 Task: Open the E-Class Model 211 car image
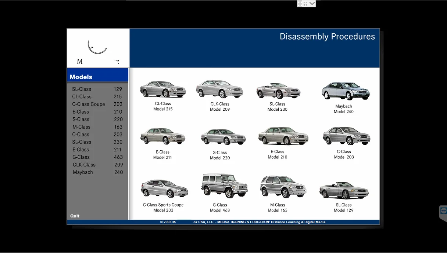tap(162, 136)
